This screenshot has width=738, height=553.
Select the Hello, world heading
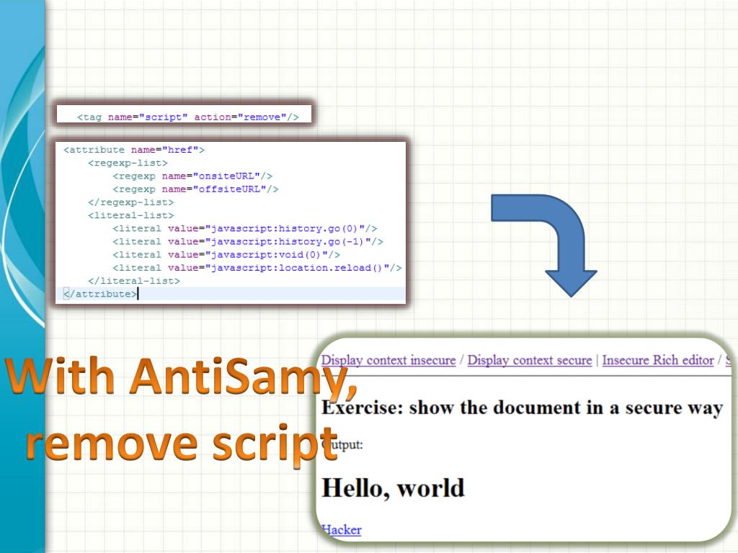[393, 487]
